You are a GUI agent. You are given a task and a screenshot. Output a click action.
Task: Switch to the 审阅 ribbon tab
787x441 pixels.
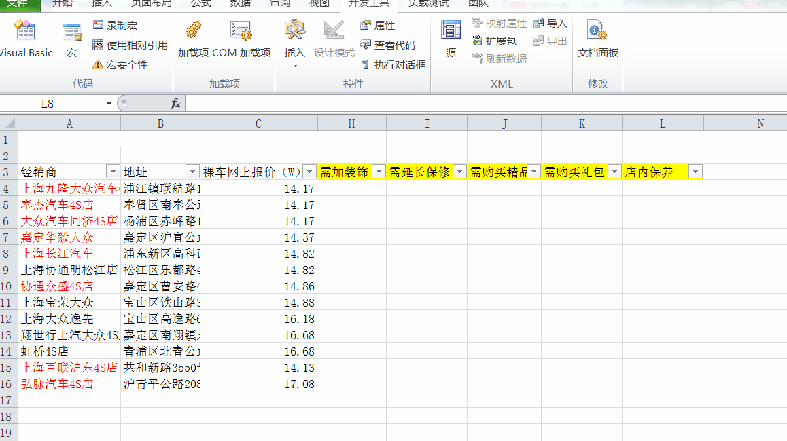point(279,4)
